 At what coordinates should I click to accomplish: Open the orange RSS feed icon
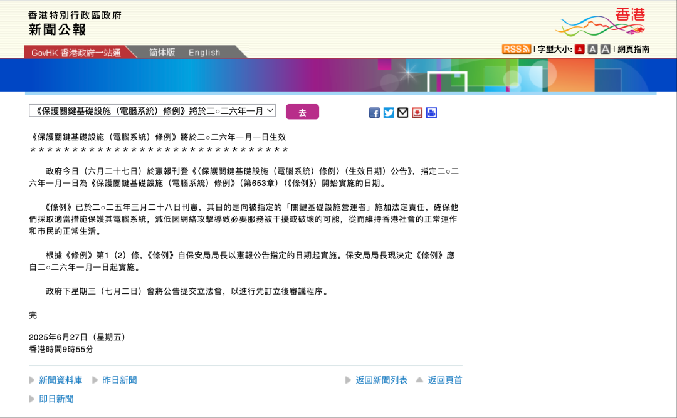click(x=516, y=49)
